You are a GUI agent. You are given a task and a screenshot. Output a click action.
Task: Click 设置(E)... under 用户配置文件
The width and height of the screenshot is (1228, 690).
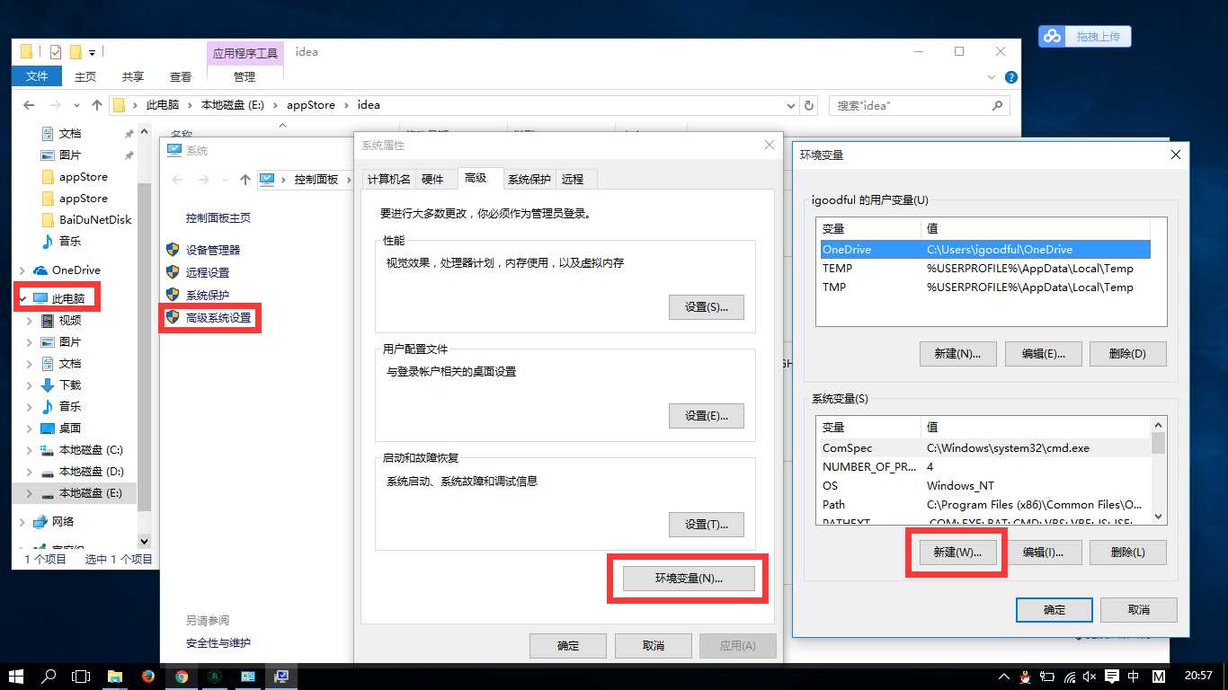(x=707, y=416)
